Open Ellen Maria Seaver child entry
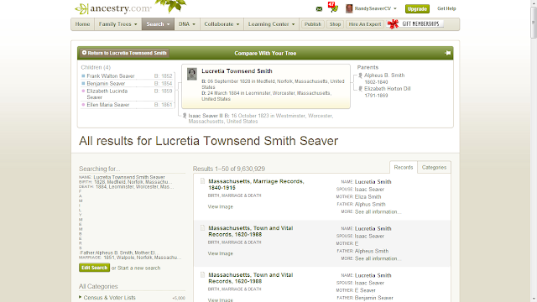This screenshot has width=537, height=302. click(x=108, y=105)
